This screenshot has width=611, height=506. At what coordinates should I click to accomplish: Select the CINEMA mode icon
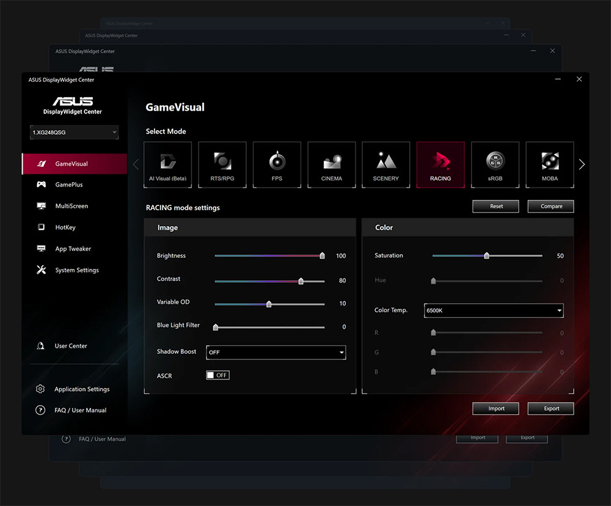331,164
